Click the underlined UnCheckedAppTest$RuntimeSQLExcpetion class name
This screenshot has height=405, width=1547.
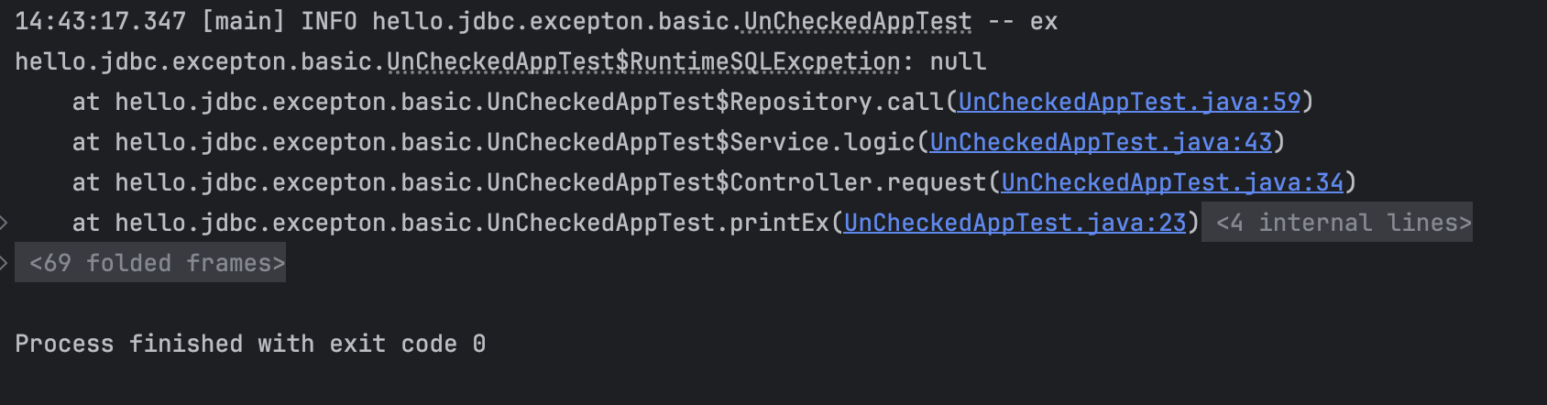pos(643,61)
